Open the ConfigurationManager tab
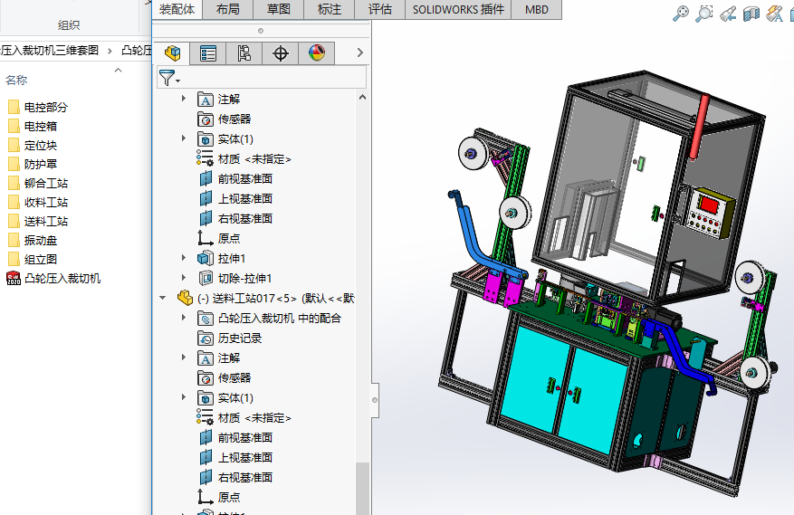The width and height of the screenshot is (794, 515). coord(244,53)
